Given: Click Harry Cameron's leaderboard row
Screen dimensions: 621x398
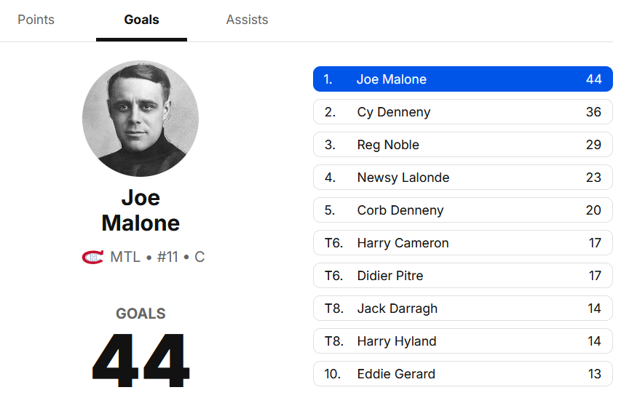Looking at the screenshot, I should pyautogui.click(x=462, y=243).
